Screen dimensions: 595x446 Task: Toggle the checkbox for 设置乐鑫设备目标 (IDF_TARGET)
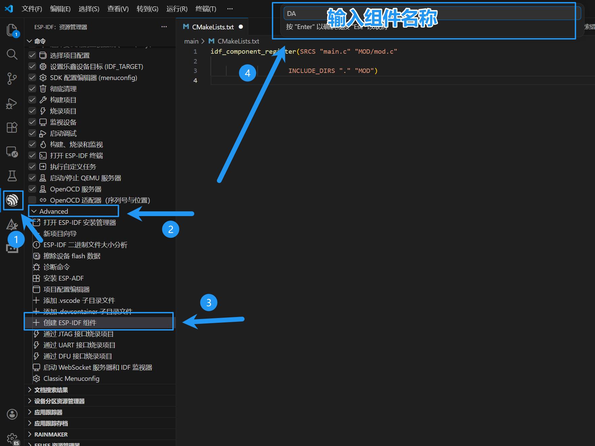point(32,67)
